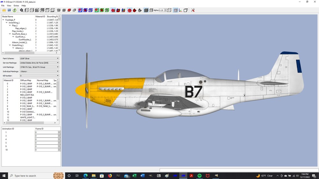
Task: Open the Individual Markings dropdown
Action: [40, 71]
